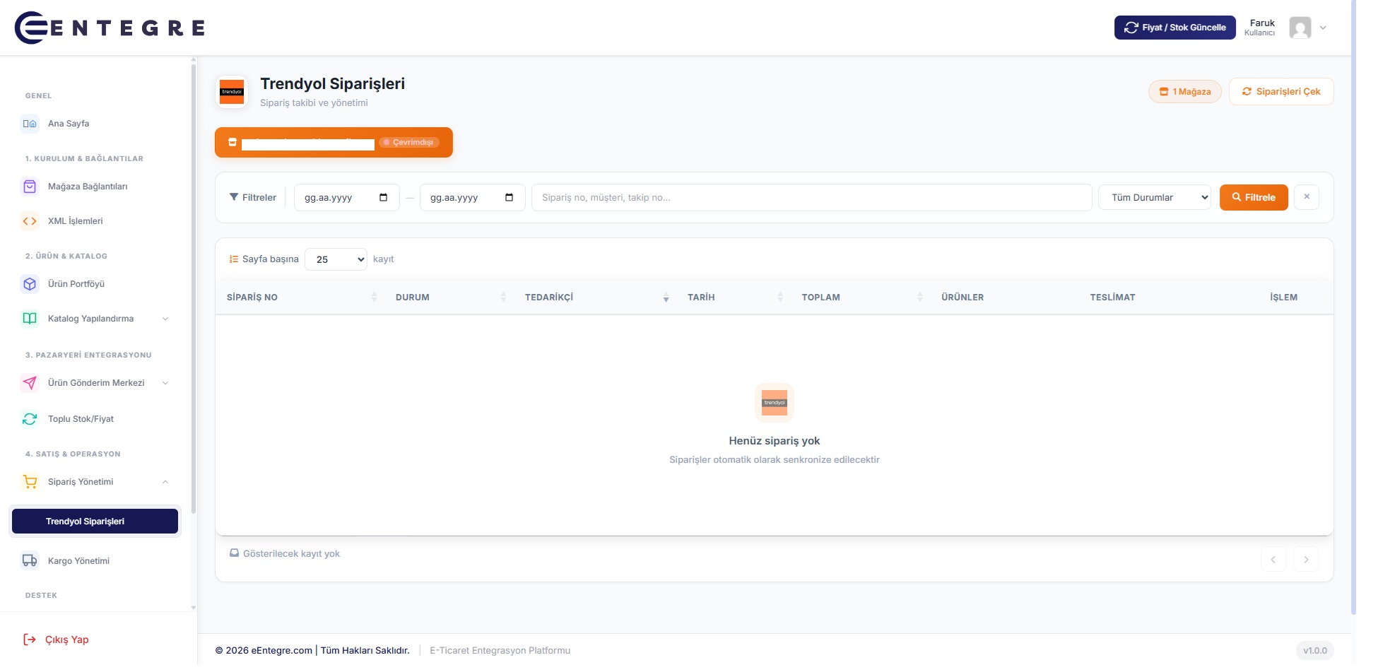Click the ÜRÜNLER column header

click(x=962, y=297)
